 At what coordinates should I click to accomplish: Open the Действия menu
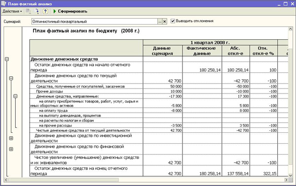12,11
